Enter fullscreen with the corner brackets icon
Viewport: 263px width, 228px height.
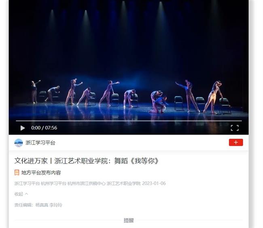tap(235, 128)
